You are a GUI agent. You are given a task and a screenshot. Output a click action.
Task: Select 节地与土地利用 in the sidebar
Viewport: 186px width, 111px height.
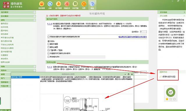click(x=7, y=44)
